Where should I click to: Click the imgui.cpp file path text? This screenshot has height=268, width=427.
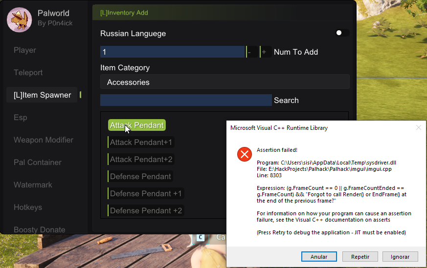click(x=324, y=169)
